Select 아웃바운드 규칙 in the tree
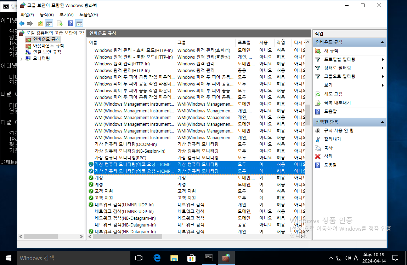 tap(48, 46)
